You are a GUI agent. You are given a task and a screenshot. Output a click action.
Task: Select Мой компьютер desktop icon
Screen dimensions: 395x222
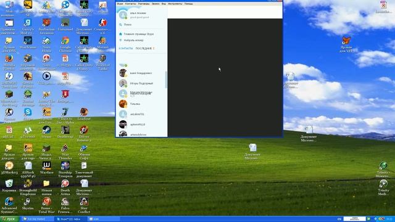[x=9, y=8]
